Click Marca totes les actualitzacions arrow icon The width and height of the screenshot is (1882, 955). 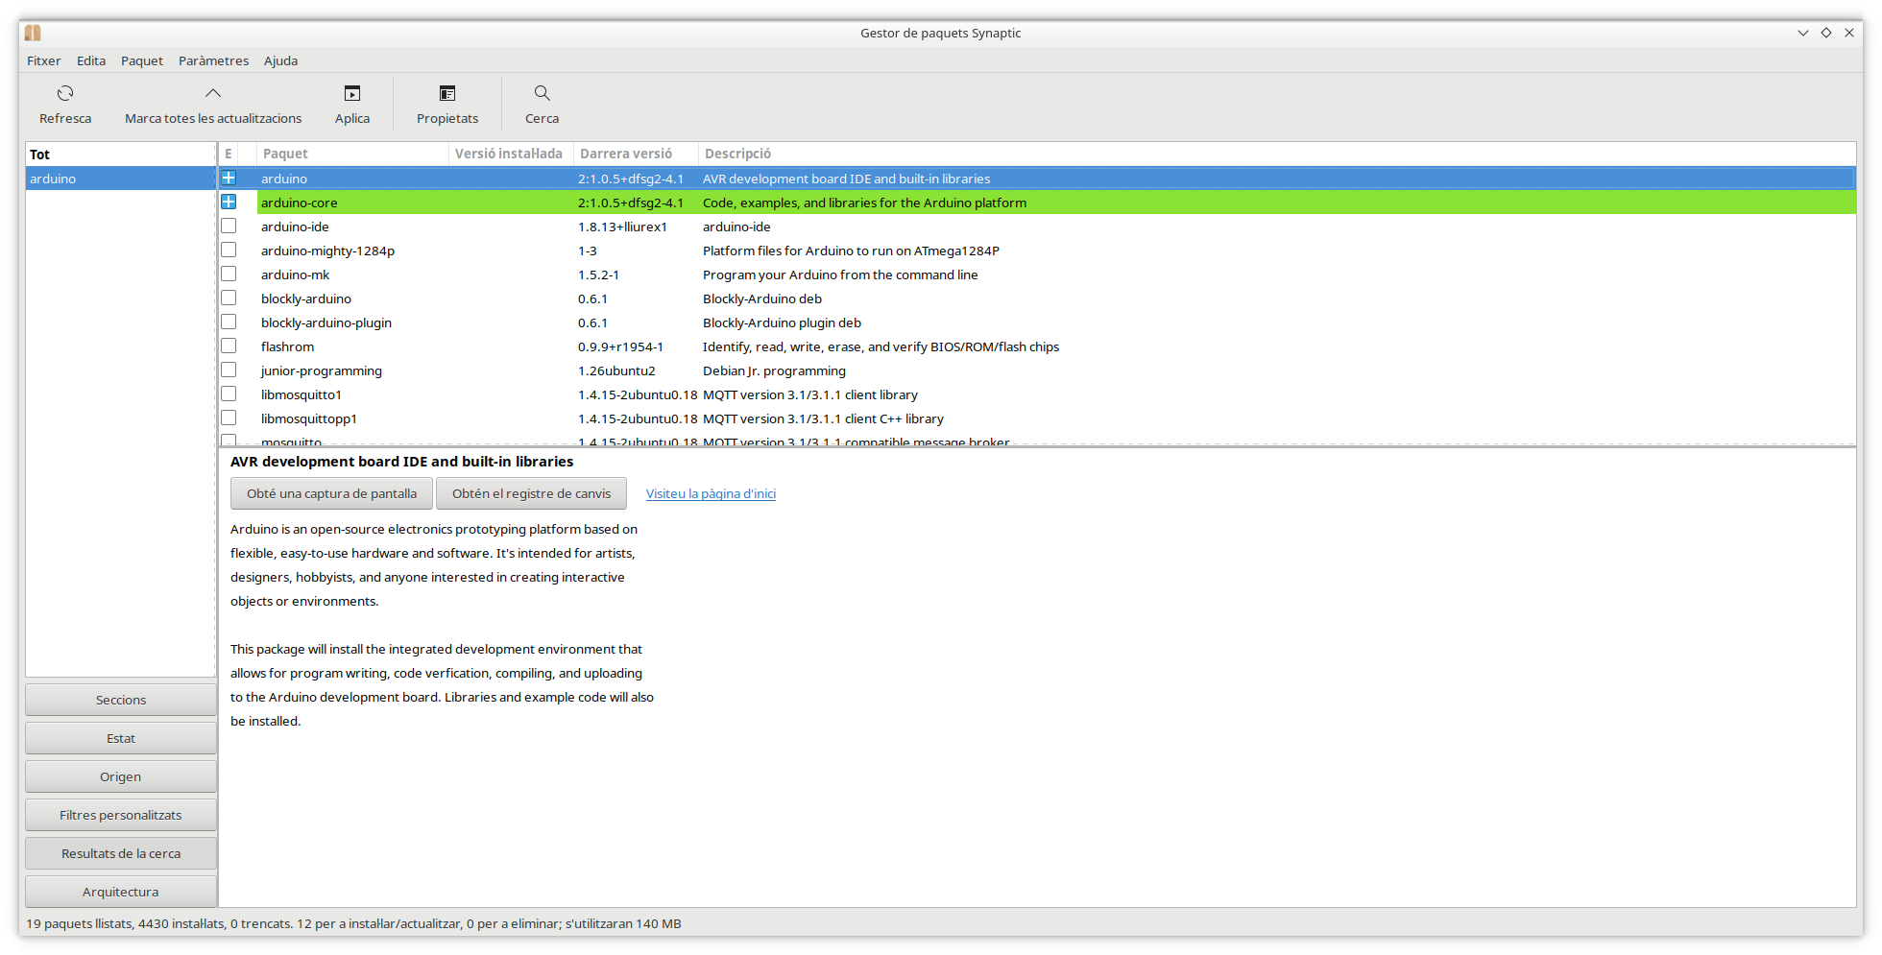click(213, 93)
